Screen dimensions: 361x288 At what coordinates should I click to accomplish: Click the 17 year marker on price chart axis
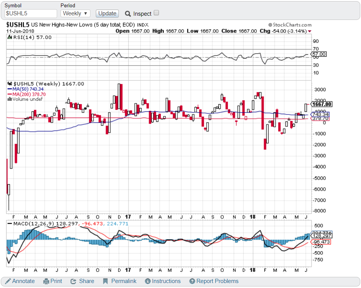coord(128,217)
